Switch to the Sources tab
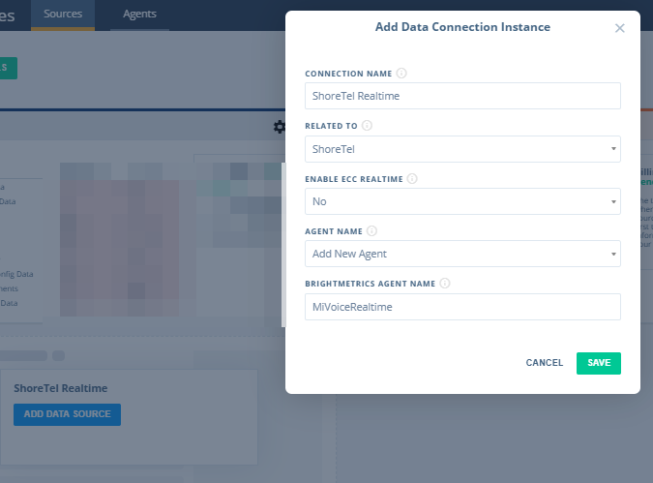Screen dimensions: 653x483 (x=63, y=15)
